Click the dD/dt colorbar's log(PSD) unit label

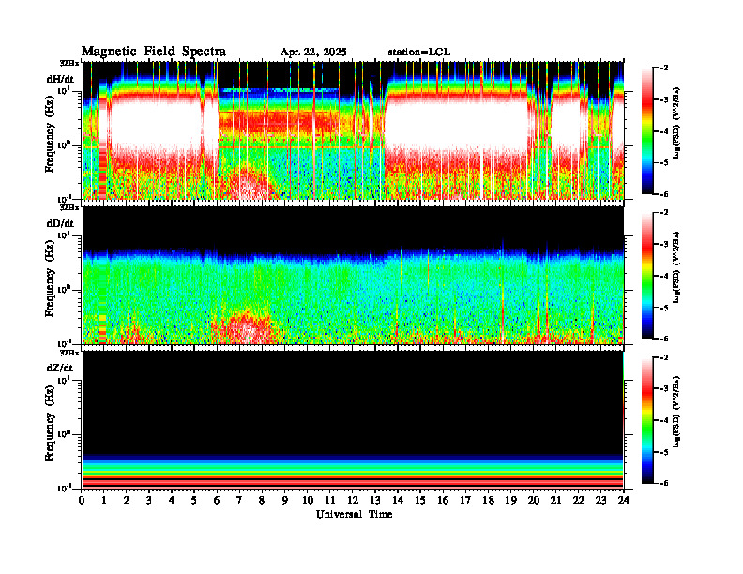[676, 267]
